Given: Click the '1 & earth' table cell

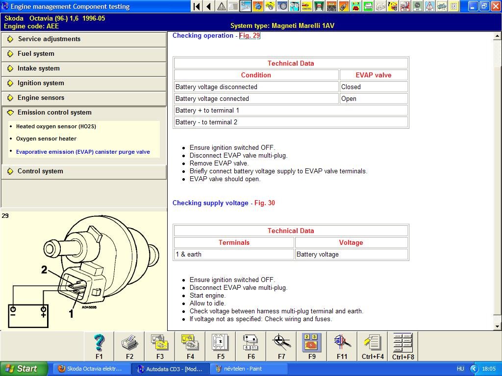Looking at the screenshot, I should click(x=234, y=255).
